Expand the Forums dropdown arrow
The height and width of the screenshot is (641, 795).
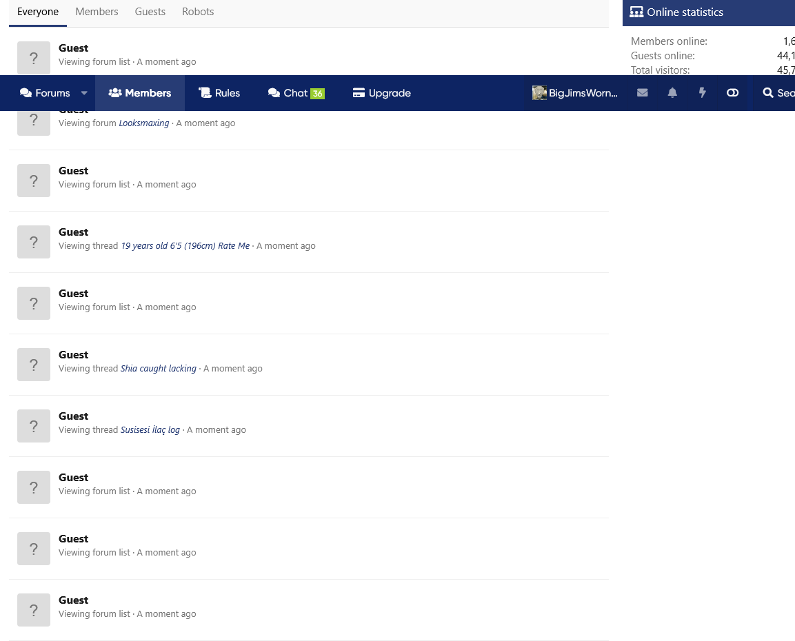(x=84, y=93)
